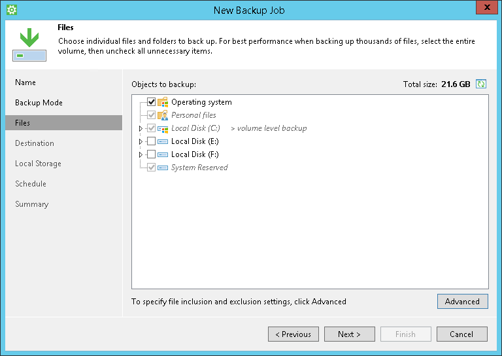Screen dimensions: 502x356
Task: Expand the Local Disk (E:) tree node
Action: pyautogui.click(x=141, y=141)
